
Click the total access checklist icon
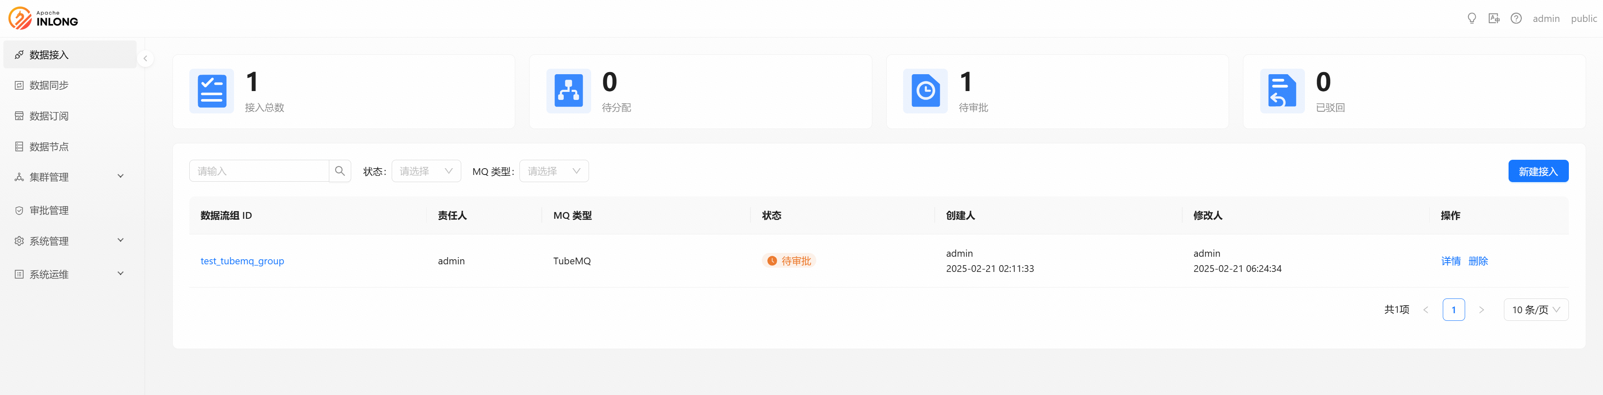212,91
